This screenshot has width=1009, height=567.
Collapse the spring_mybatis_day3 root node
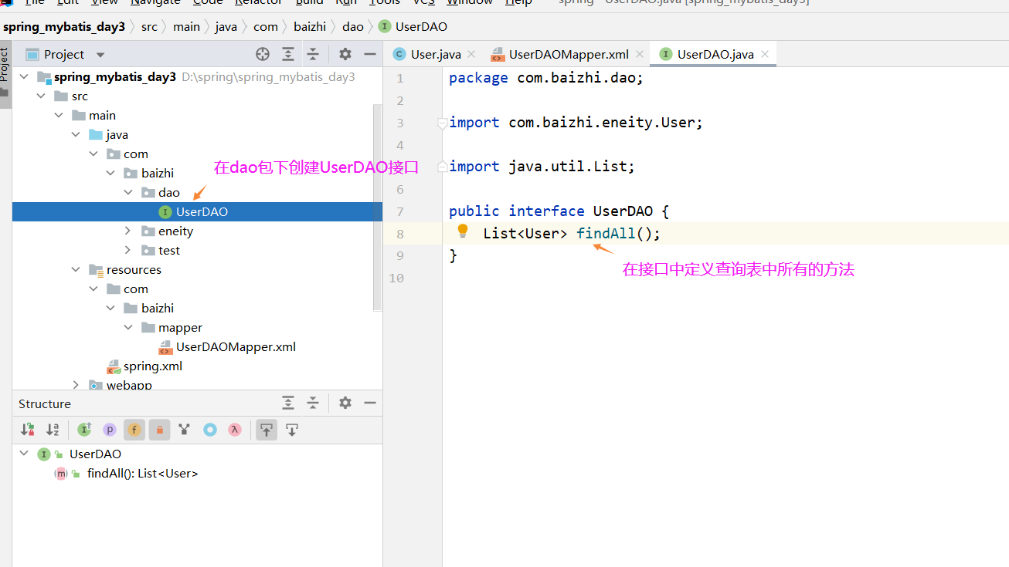[24, 77]
